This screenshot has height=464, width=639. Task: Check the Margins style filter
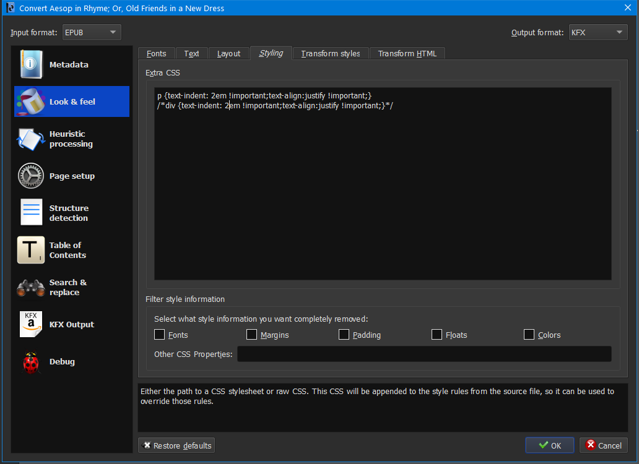(252, 335)
